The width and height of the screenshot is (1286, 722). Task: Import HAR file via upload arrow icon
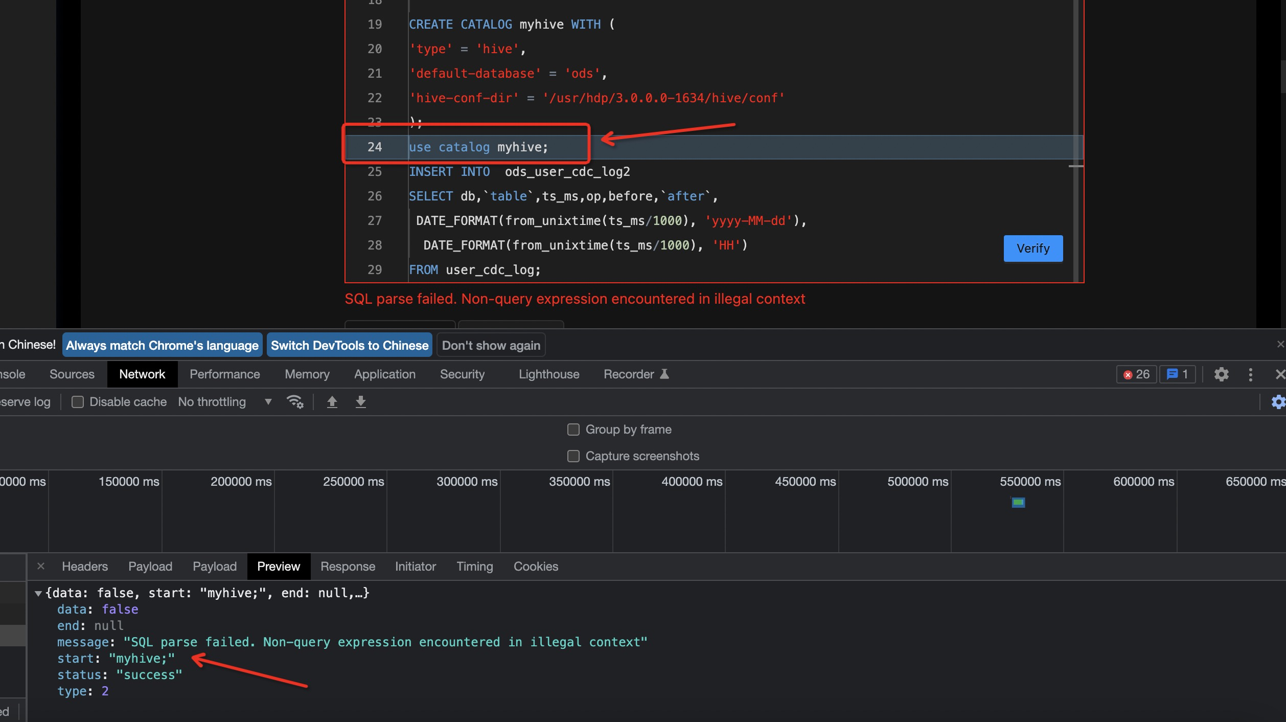(332, 402)
